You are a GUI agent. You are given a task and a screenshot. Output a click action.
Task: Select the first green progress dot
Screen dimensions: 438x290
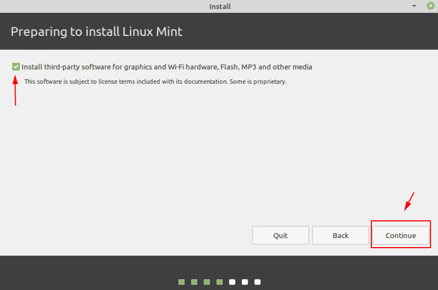pos(182,282)
